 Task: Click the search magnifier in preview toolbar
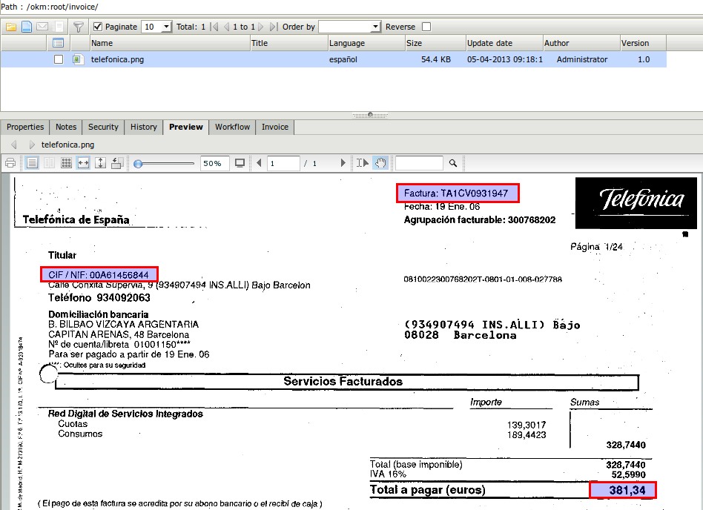453,163
